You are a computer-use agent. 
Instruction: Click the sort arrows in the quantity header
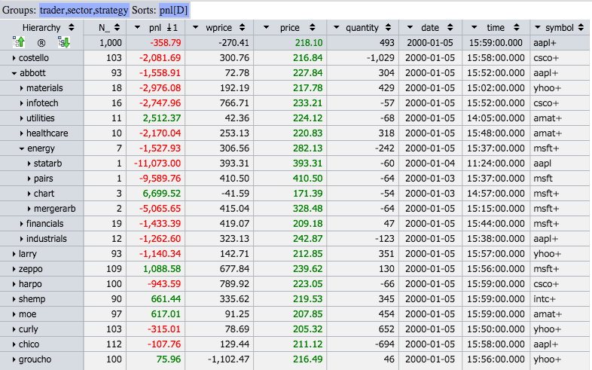pyautogui.click(x=388, y=28)
